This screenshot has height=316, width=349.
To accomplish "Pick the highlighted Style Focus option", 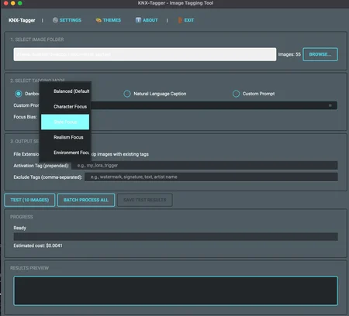I will [x=65, y=122].
